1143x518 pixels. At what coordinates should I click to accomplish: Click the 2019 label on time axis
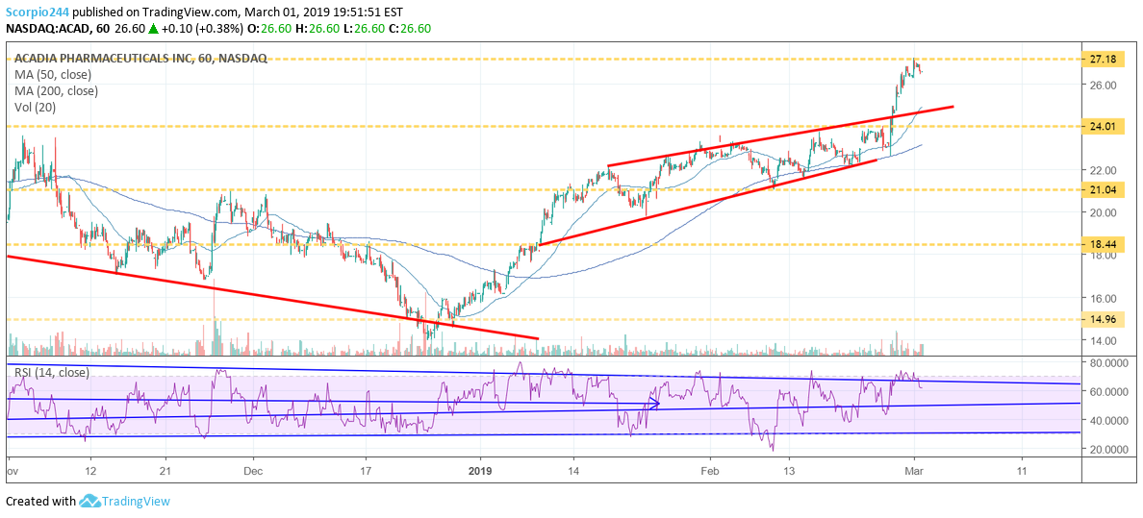click(480, 472)
